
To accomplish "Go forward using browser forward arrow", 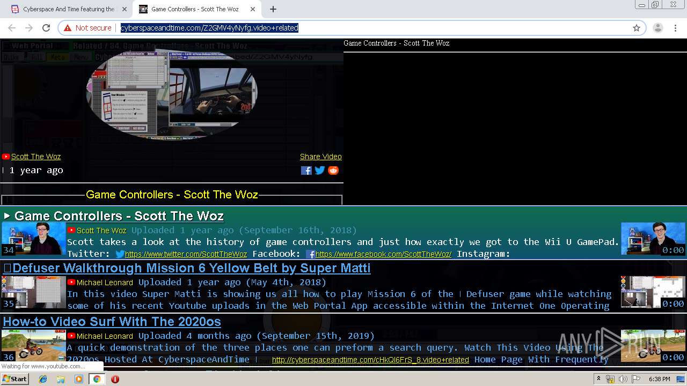I will coord(29,28).
